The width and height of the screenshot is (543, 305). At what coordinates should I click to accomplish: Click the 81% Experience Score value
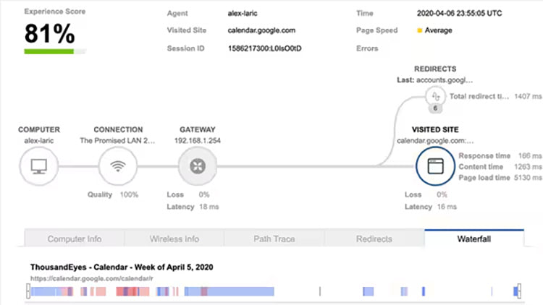51,33
